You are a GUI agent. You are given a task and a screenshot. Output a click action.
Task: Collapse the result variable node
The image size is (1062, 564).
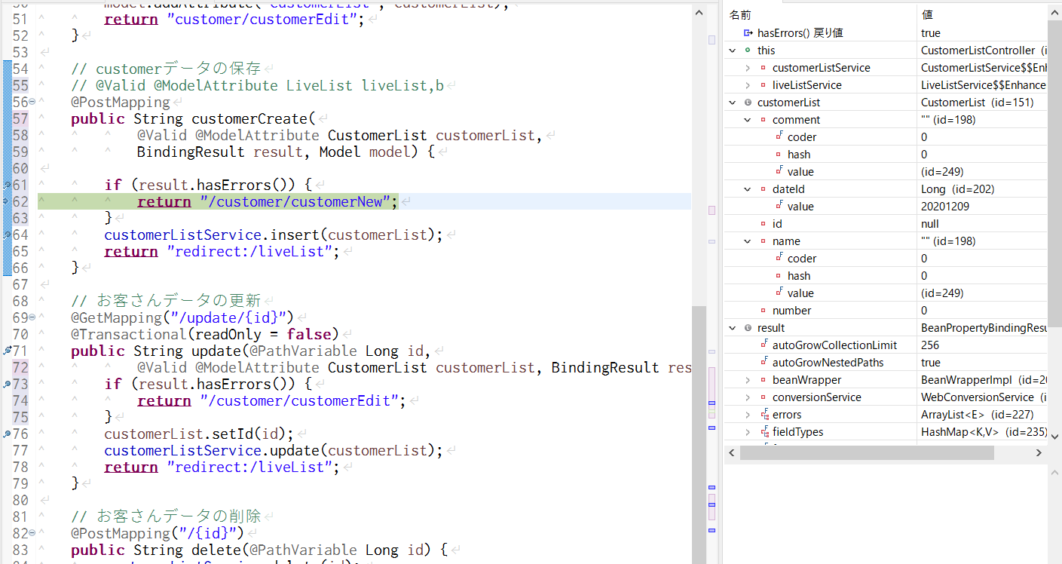(732, 328)
